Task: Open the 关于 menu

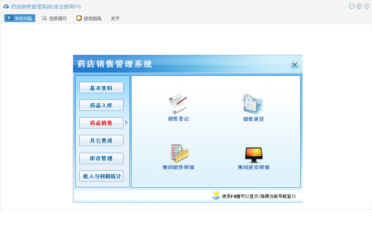Action: coord(115,19)
